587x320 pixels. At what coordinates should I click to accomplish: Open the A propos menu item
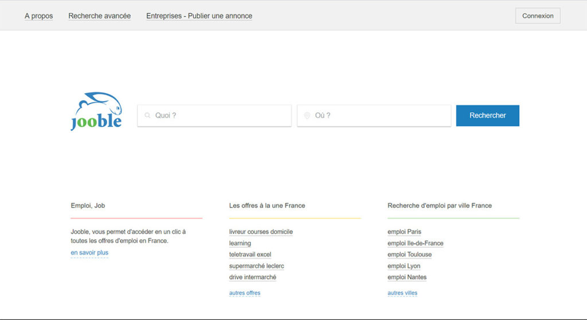click(38, 16)
